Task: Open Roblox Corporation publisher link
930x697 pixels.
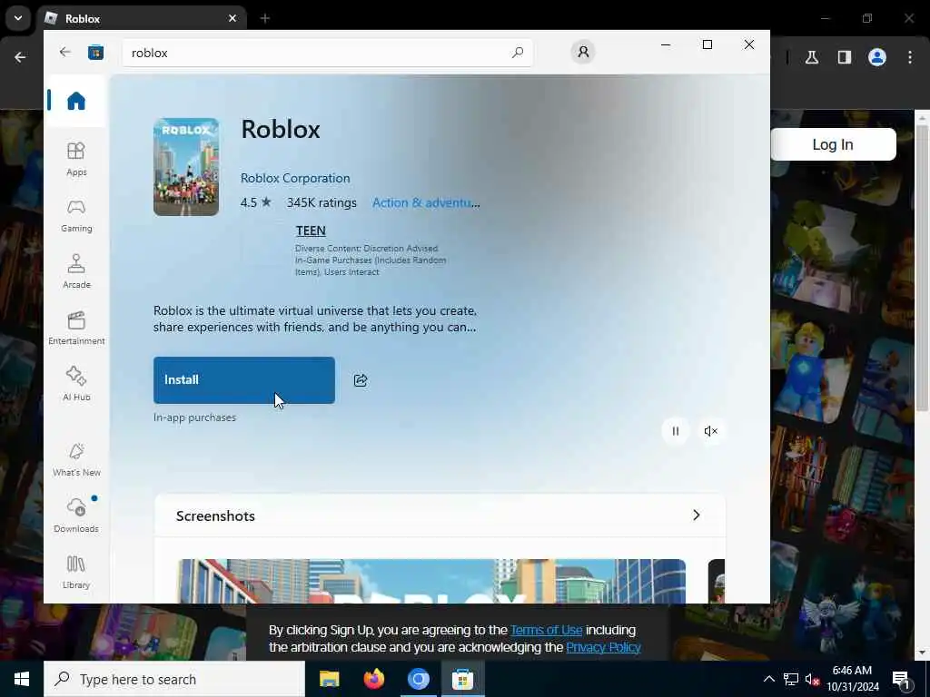Action: pyautogui.click(x=295, y=178)
